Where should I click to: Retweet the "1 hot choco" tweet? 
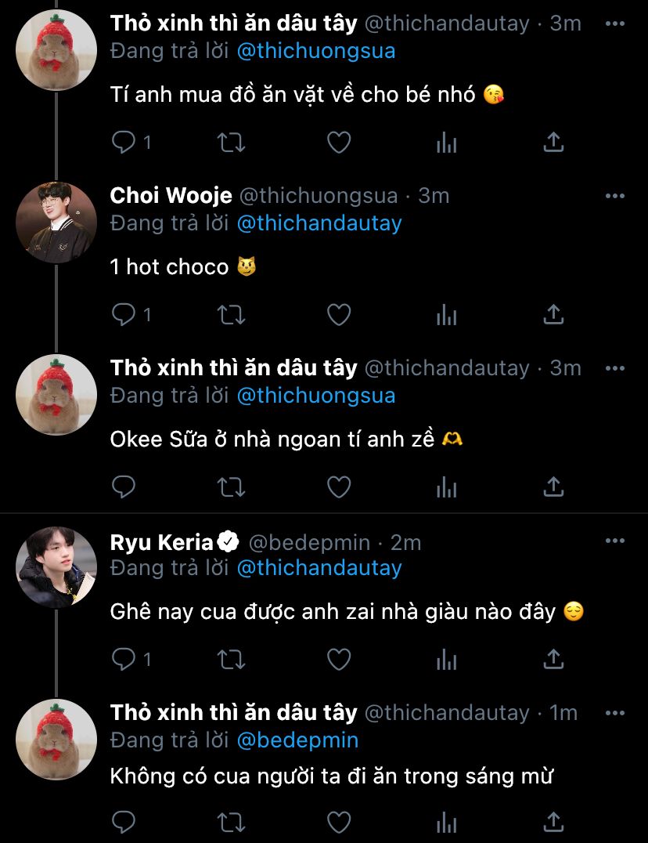231,315
